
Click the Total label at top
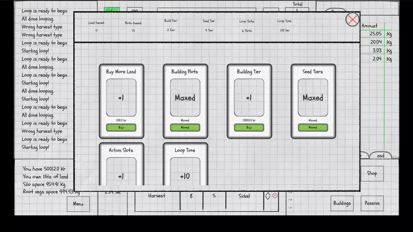298,4
